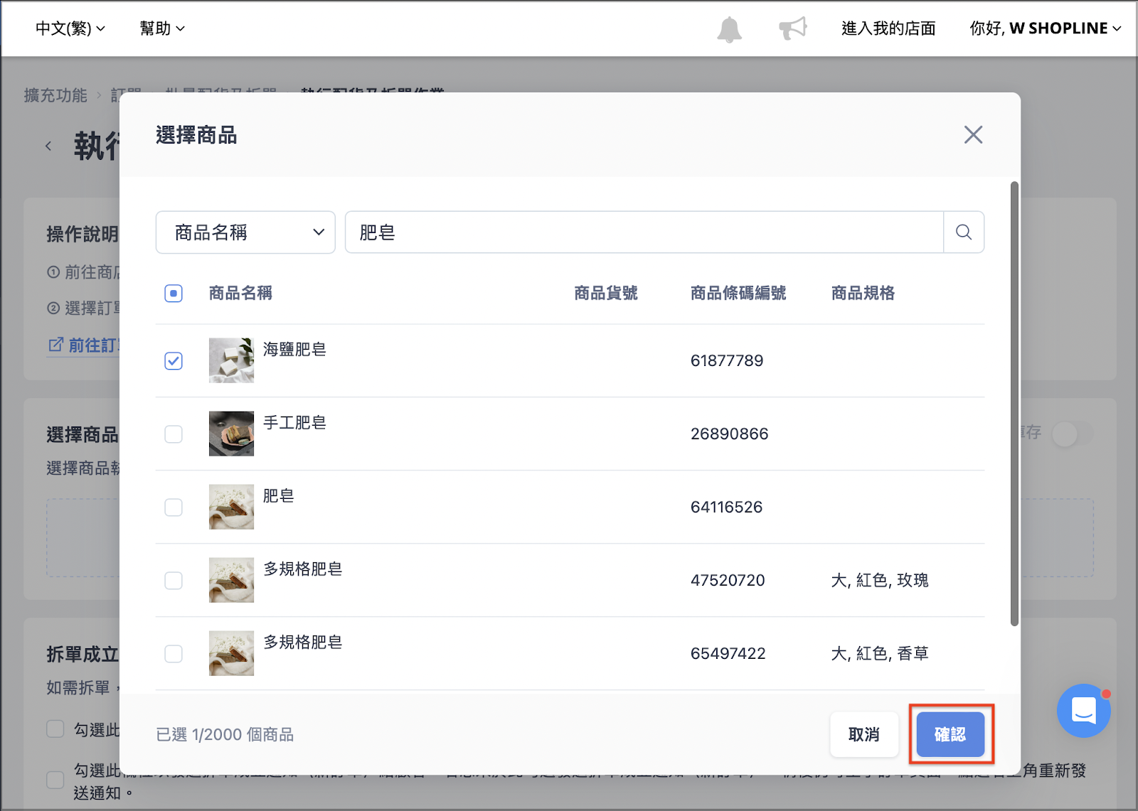
Task: Open the notification bell
Action: click(729, 29)
